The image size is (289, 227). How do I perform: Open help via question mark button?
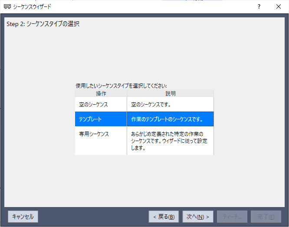[259, 7]
